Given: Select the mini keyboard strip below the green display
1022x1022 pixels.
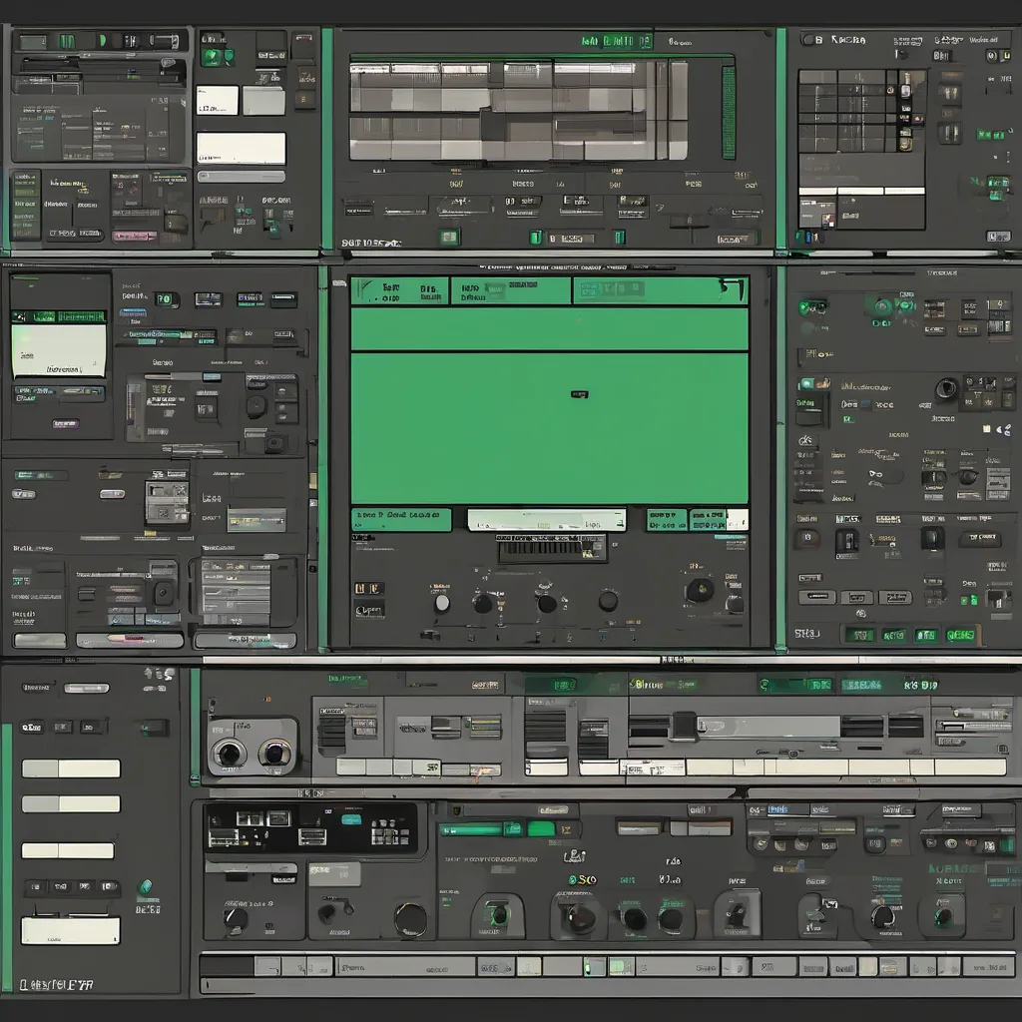Looking at the screenshot, I should 551,548.
